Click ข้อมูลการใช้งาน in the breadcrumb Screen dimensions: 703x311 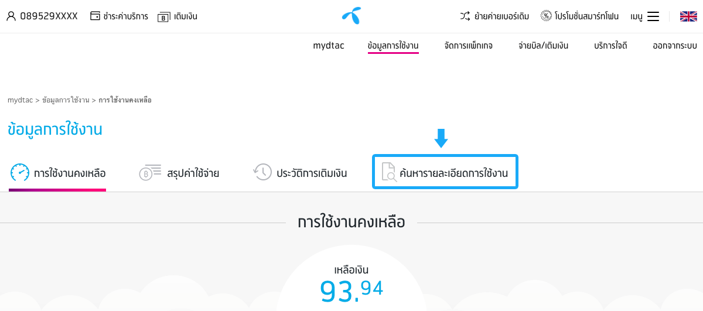point(66,100)
